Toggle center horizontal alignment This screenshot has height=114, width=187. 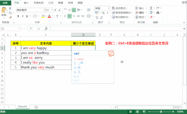(x=70, y=16)
